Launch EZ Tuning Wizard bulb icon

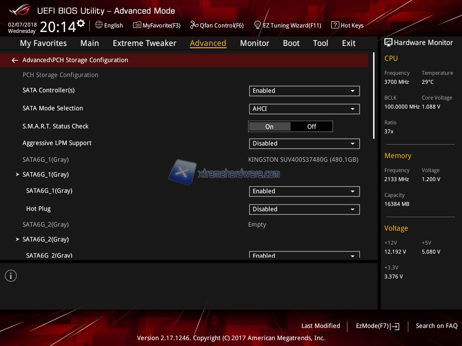[x=258, y=25]
